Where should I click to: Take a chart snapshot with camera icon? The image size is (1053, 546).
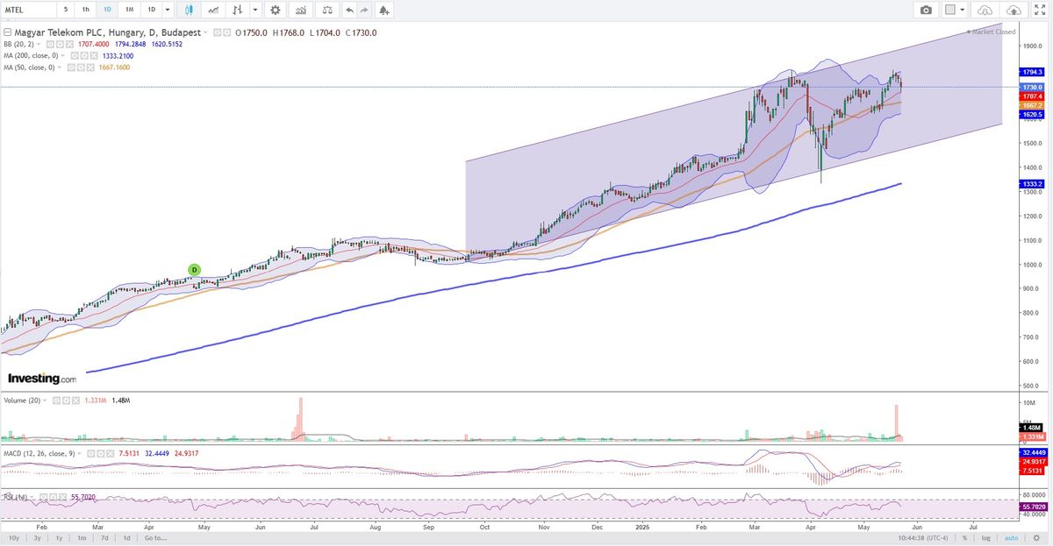pos(926,10)
